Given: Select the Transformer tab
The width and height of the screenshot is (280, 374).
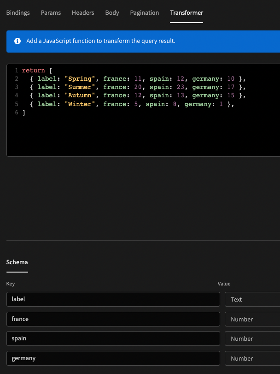Looking at the screenshot, I should coord(187,12).
